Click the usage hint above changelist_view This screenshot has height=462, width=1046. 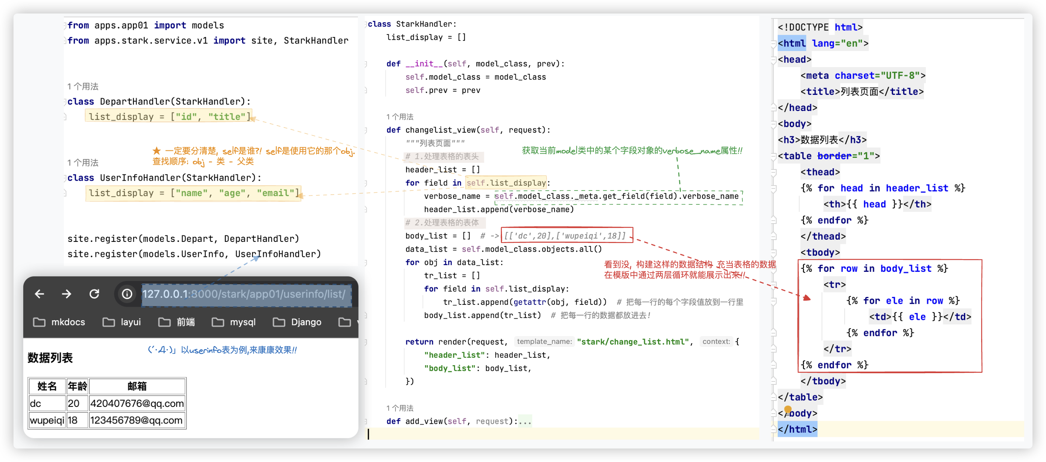click(x=400, y=117)
